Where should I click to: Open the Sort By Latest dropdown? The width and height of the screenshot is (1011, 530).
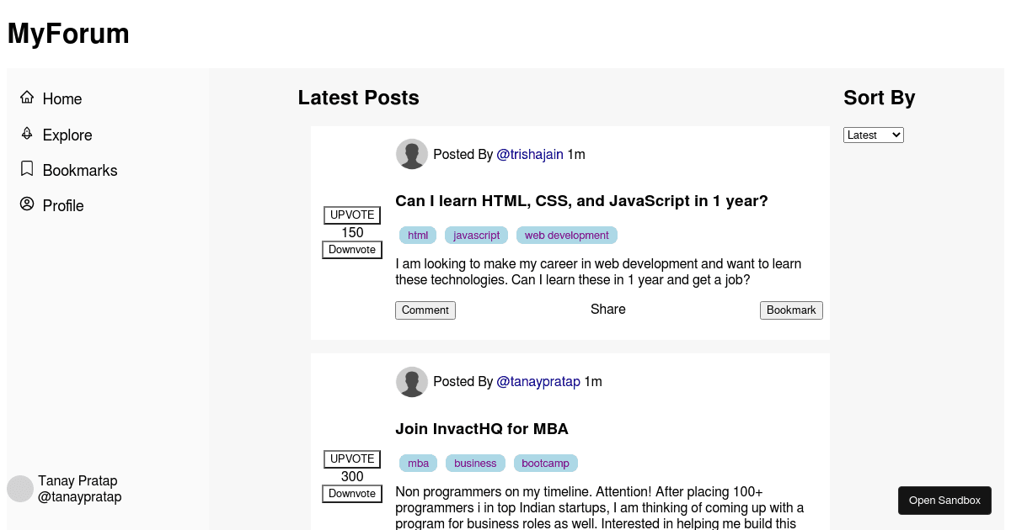pos(874,135)
